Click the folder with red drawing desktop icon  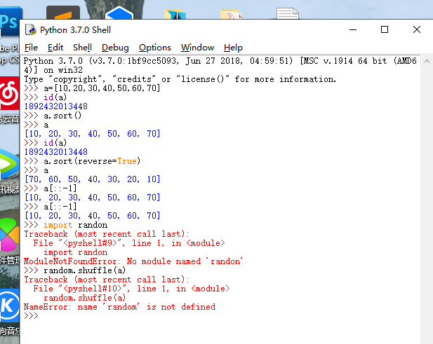click(x=232, y=14)
